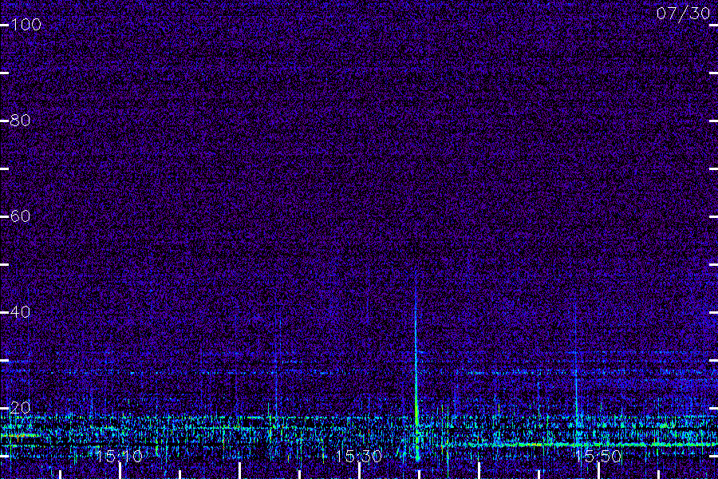Viewport: 718px width, 479px height.
Task: Click the 100 frequency axis label
Action: point(26,24)
